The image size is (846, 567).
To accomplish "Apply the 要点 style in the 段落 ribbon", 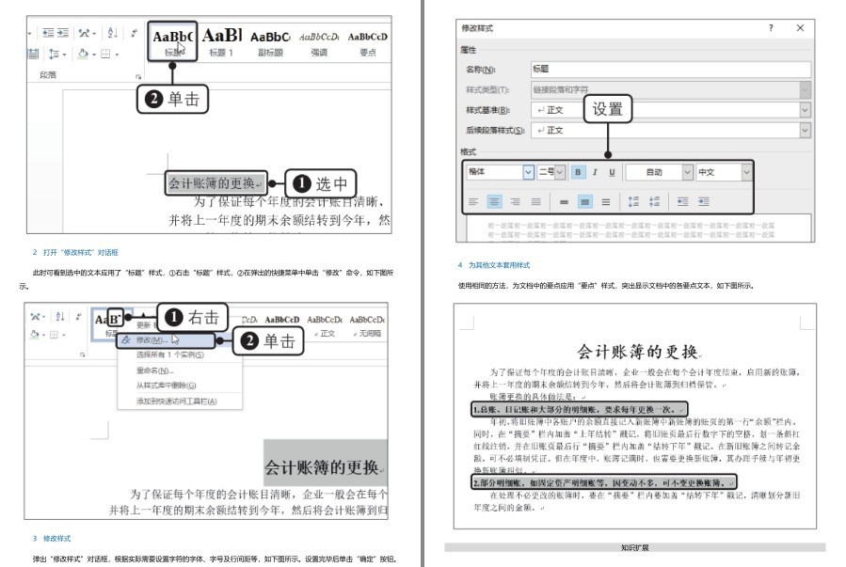I will click(x=367, y=42).
